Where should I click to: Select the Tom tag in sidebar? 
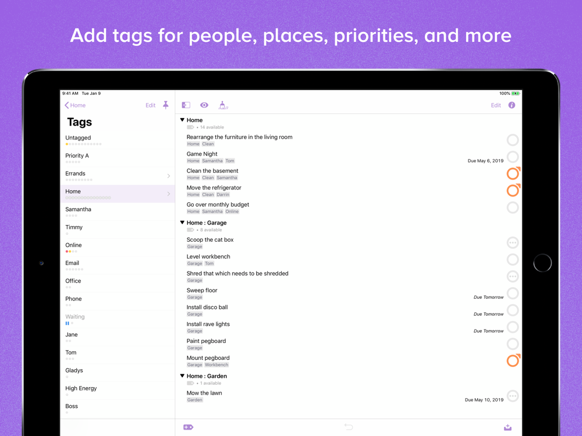118,355
